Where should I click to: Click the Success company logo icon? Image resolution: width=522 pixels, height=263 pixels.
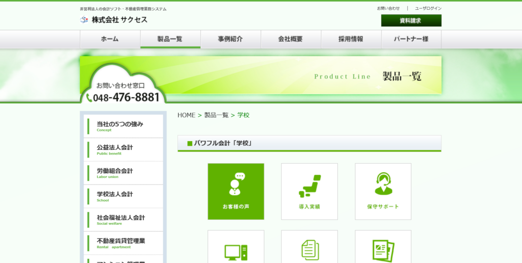pyautogui.click(x=84, y=20)
